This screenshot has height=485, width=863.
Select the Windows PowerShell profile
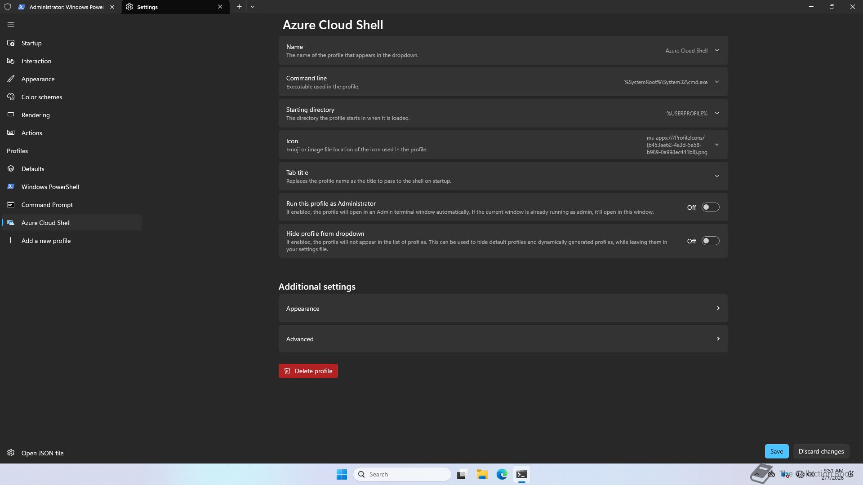click(50, 187)
